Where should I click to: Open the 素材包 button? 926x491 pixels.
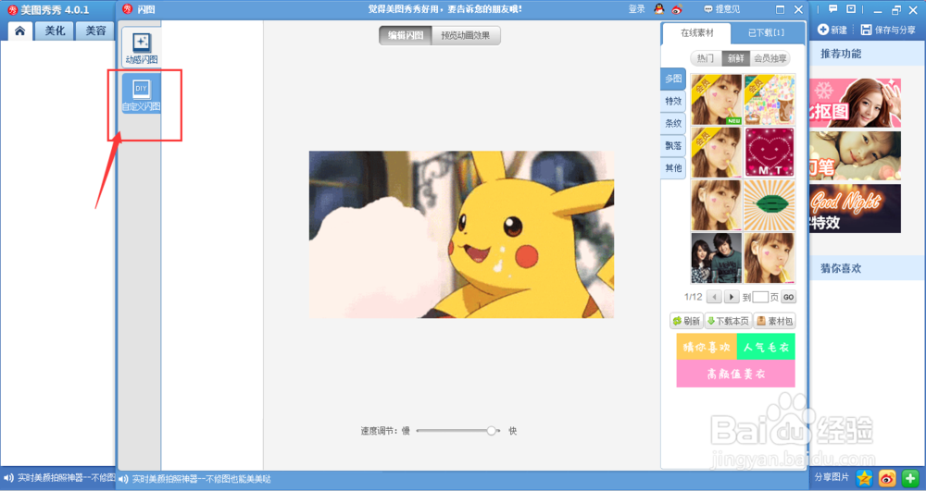pyautogui.click(x=774, y=321)
